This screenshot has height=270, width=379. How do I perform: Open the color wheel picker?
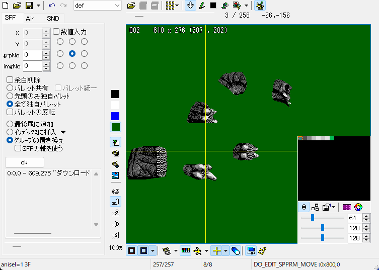point(358,207)
